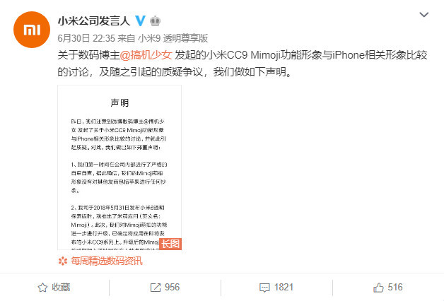Viewport: 444px width, 301px height.
Task: Click the 收藏 label text
Action: coord(61,288)
